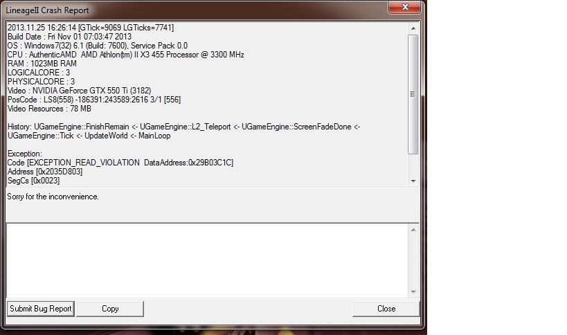Click the Build Date line
The width and height of the screenshot is (567, 335).
coord(69,37)
